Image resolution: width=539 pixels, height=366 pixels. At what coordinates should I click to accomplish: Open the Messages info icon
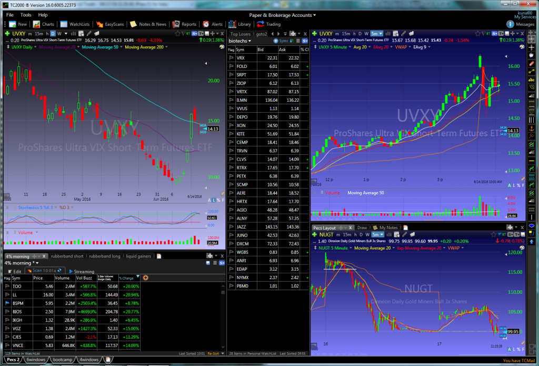click(511, 24)
